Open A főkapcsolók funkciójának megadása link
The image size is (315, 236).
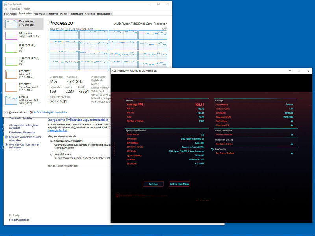(24, 126)
